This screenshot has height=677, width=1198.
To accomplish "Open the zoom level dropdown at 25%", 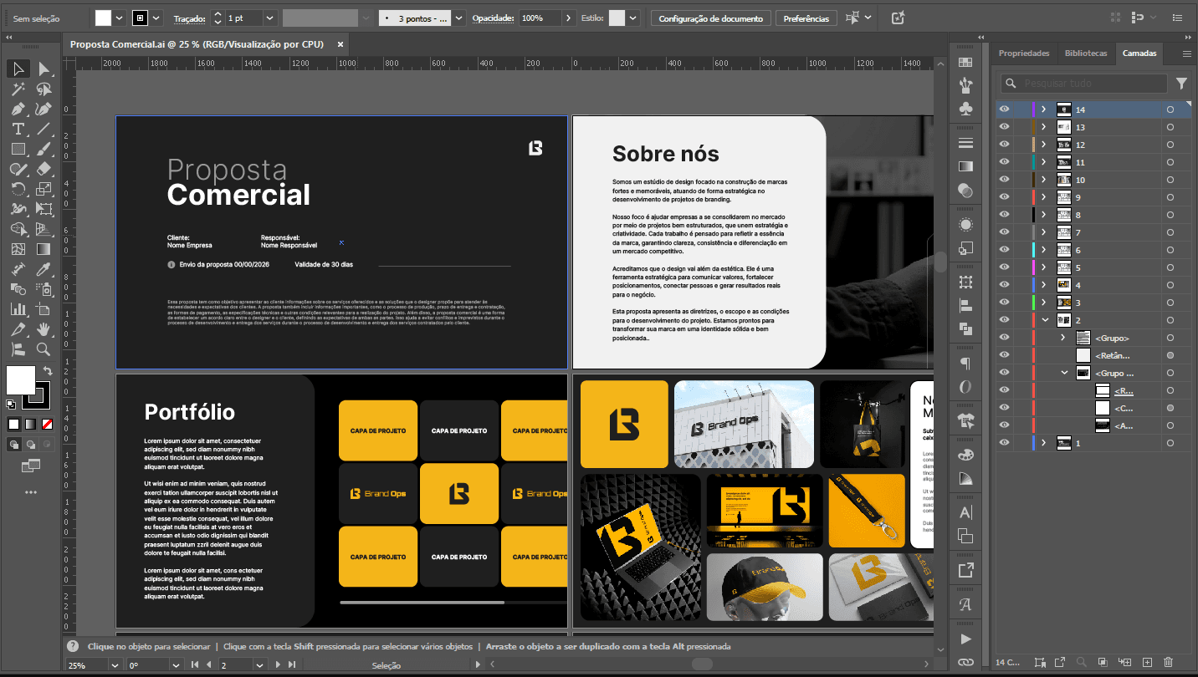I will [x=115, y=665].
